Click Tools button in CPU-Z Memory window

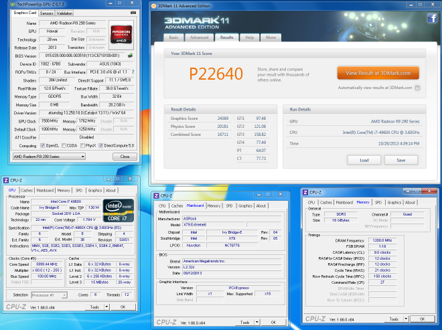[x=394, y=319]
